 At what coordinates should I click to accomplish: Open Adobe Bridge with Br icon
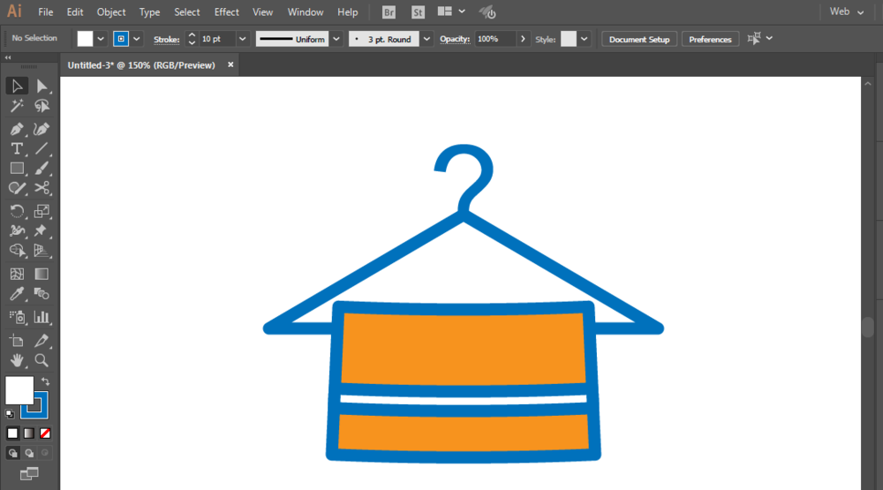pos(389,12)
